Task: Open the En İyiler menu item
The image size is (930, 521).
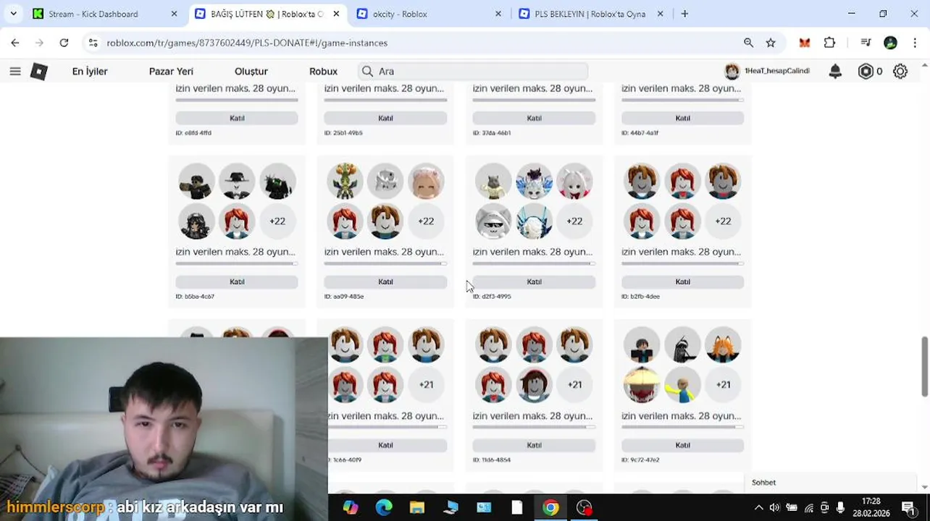Action: (x=90, y=71)
